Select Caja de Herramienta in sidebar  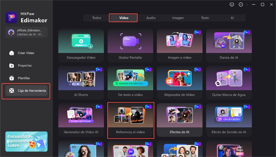(27, 91)
